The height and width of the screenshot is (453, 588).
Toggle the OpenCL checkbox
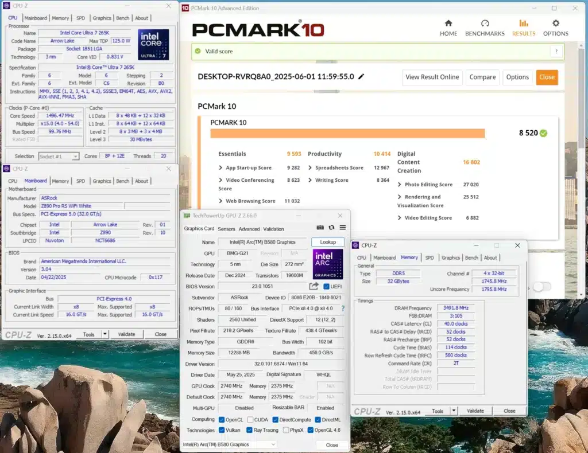(x=222, y=420)
